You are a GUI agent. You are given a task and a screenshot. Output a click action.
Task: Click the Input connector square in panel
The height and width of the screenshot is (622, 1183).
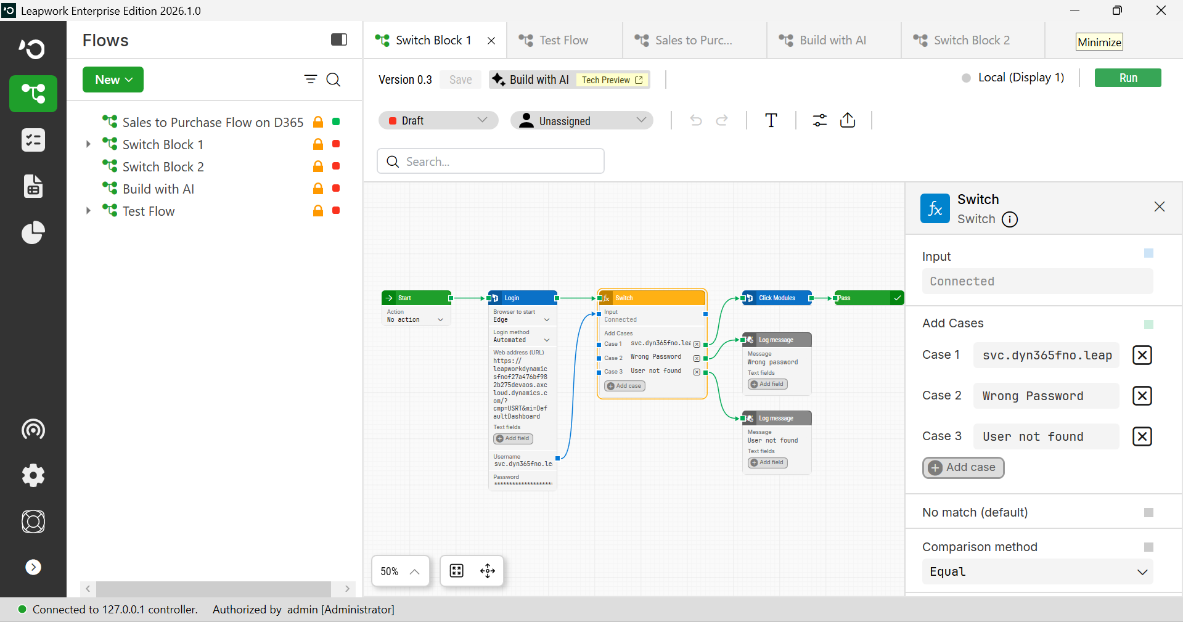pos(1148,253)
